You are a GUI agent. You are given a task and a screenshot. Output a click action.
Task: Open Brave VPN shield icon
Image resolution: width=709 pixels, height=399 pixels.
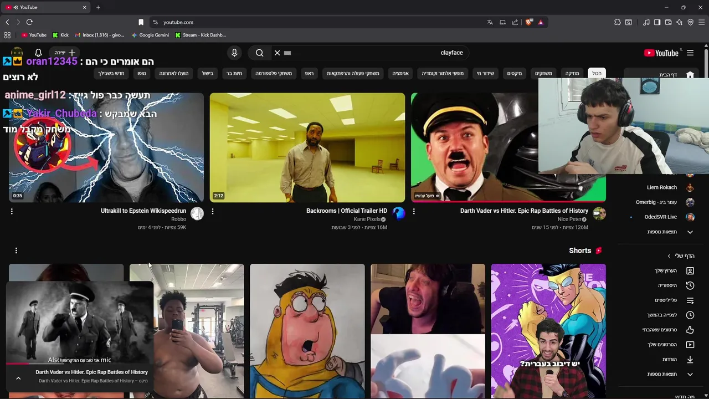690,22
